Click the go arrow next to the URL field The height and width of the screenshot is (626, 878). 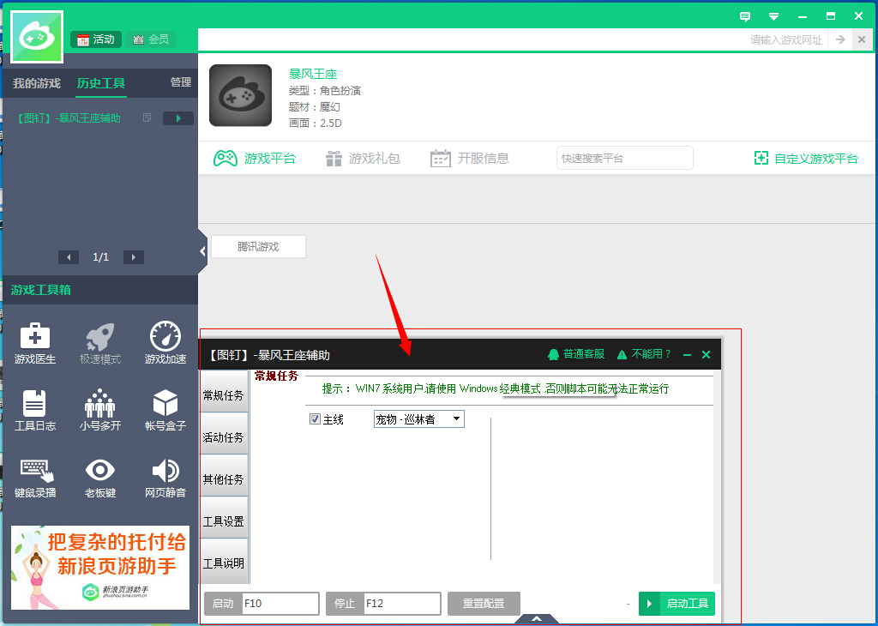840,39
